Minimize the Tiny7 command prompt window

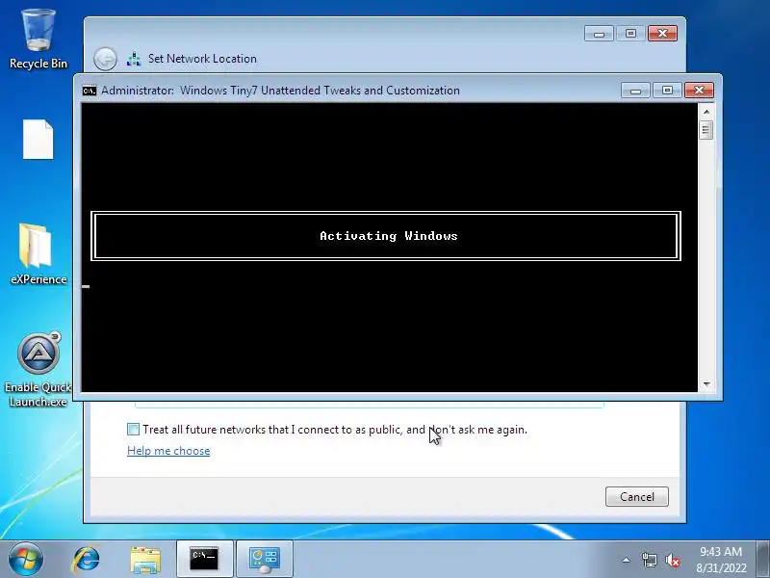[635, 91]
